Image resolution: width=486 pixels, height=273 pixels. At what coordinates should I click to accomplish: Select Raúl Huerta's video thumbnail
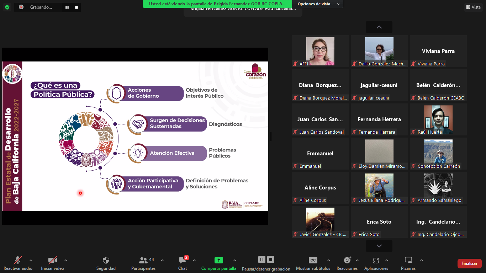[x=438, y=119]
